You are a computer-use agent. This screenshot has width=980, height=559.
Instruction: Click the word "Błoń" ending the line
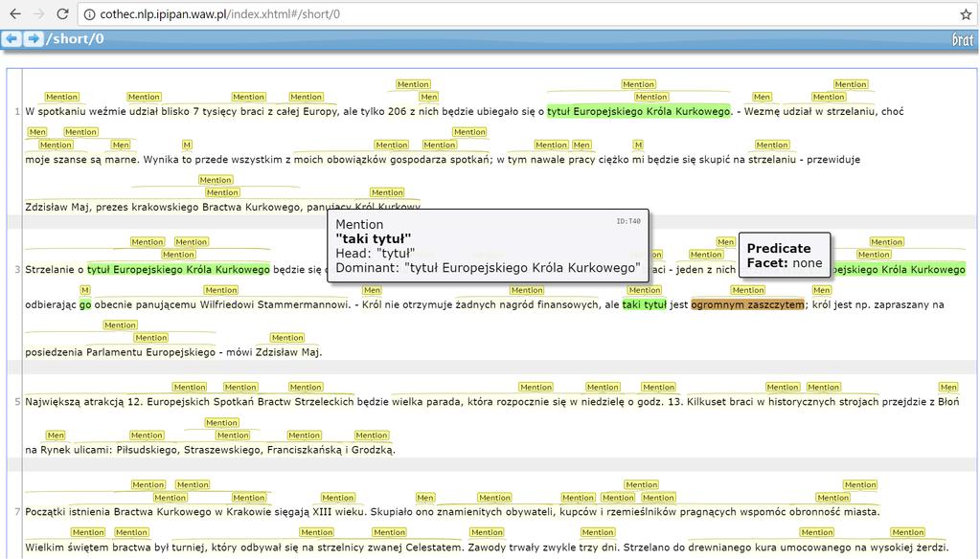point(948,402)
